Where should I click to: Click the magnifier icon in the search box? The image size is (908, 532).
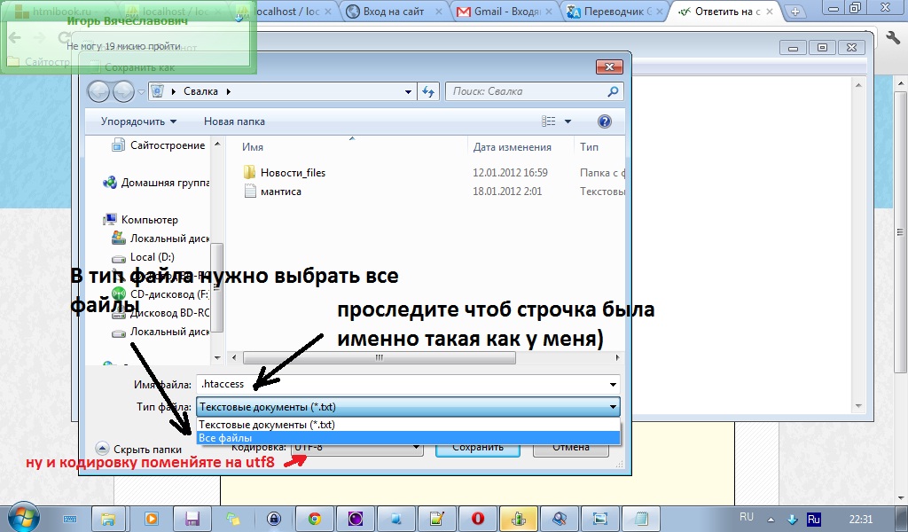point(613,91)
